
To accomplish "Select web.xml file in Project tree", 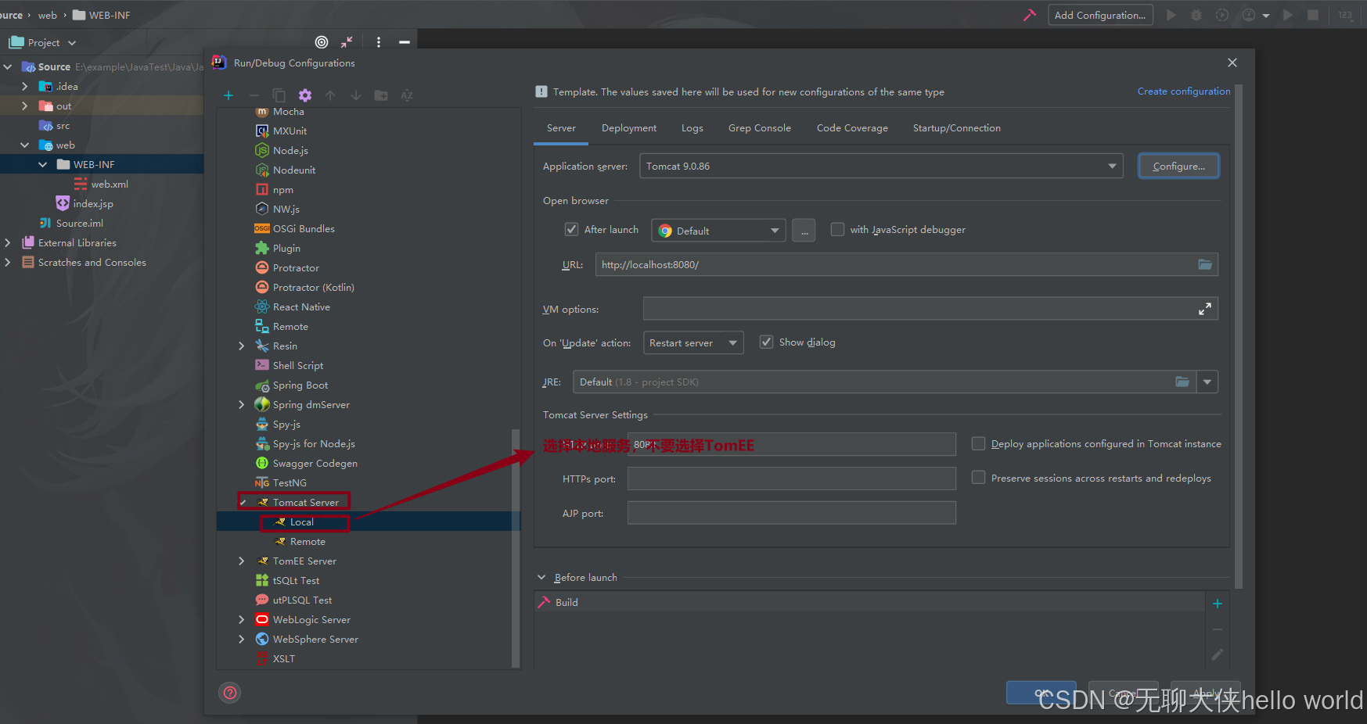I will coord(102,185).
